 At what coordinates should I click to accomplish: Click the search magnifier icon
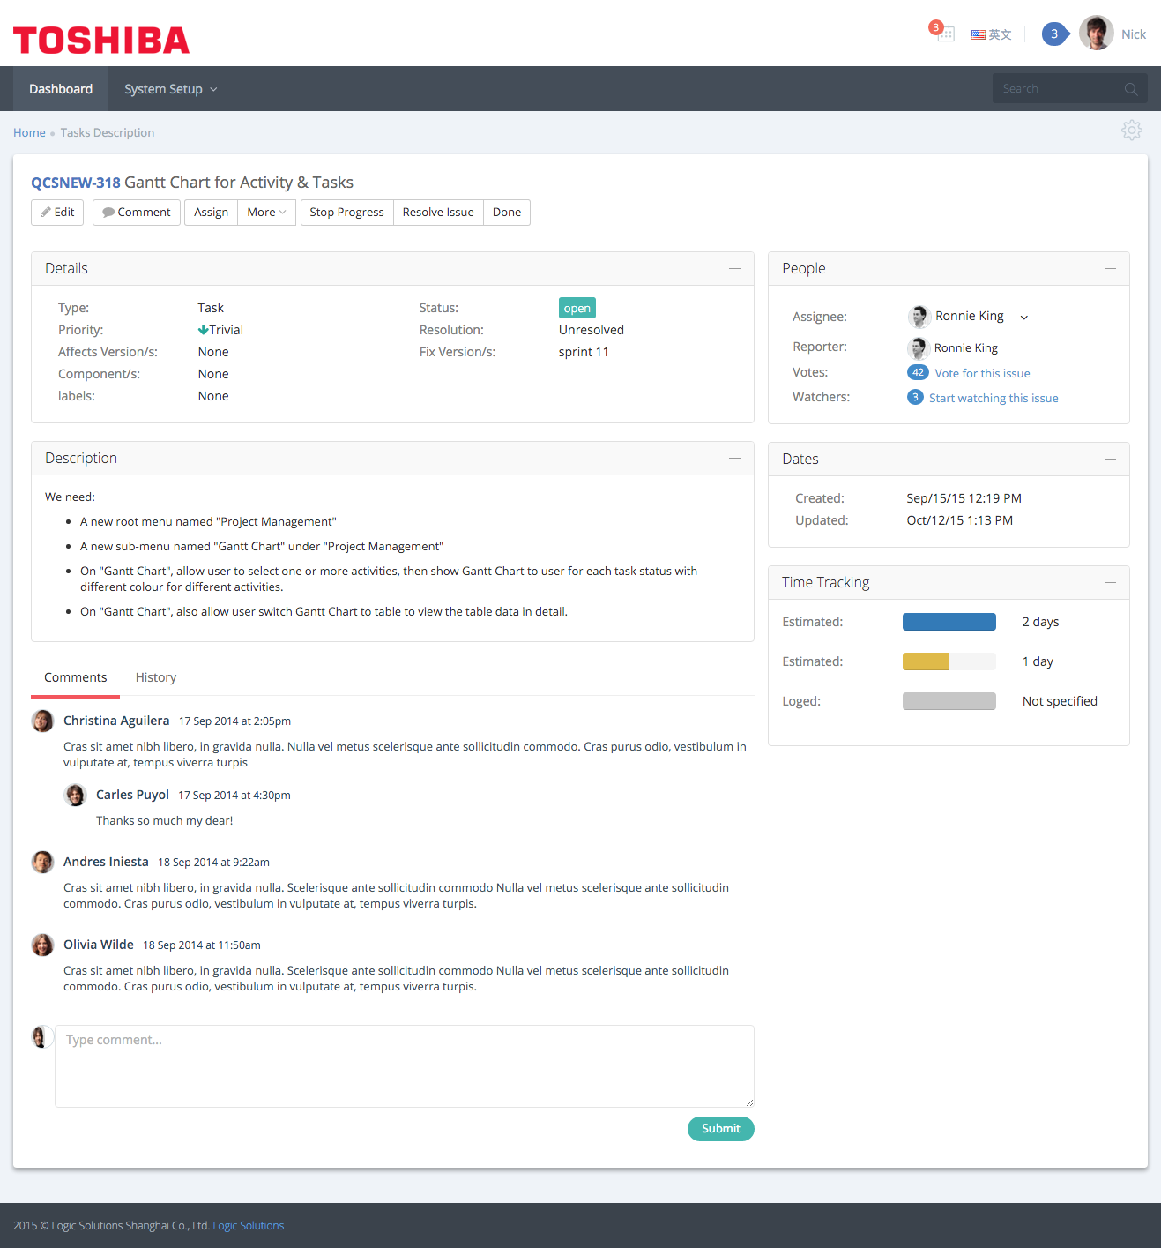pos(1130,88)
